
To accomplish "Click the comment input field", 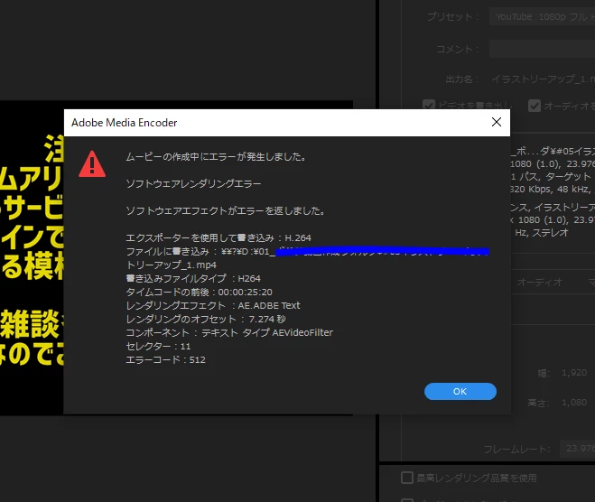I will 542,49.
